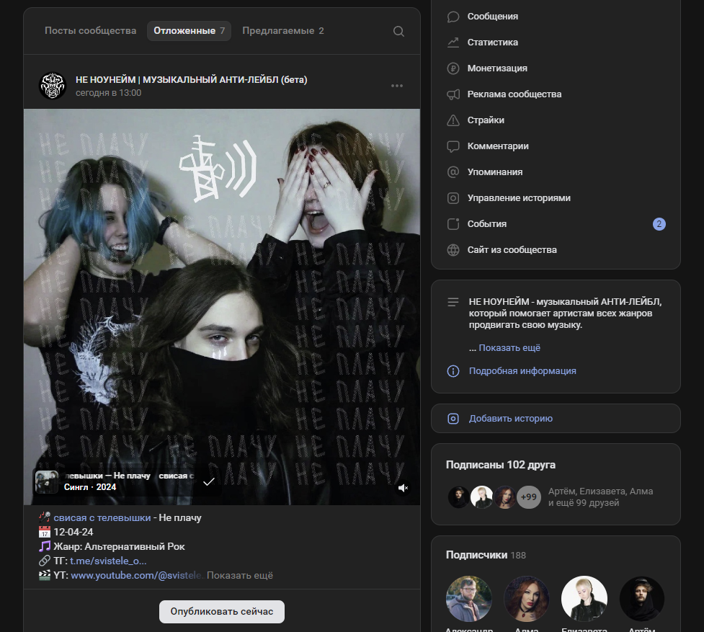
Task: Open the Сообщения messages icon
Action: [x=453, y=17]
